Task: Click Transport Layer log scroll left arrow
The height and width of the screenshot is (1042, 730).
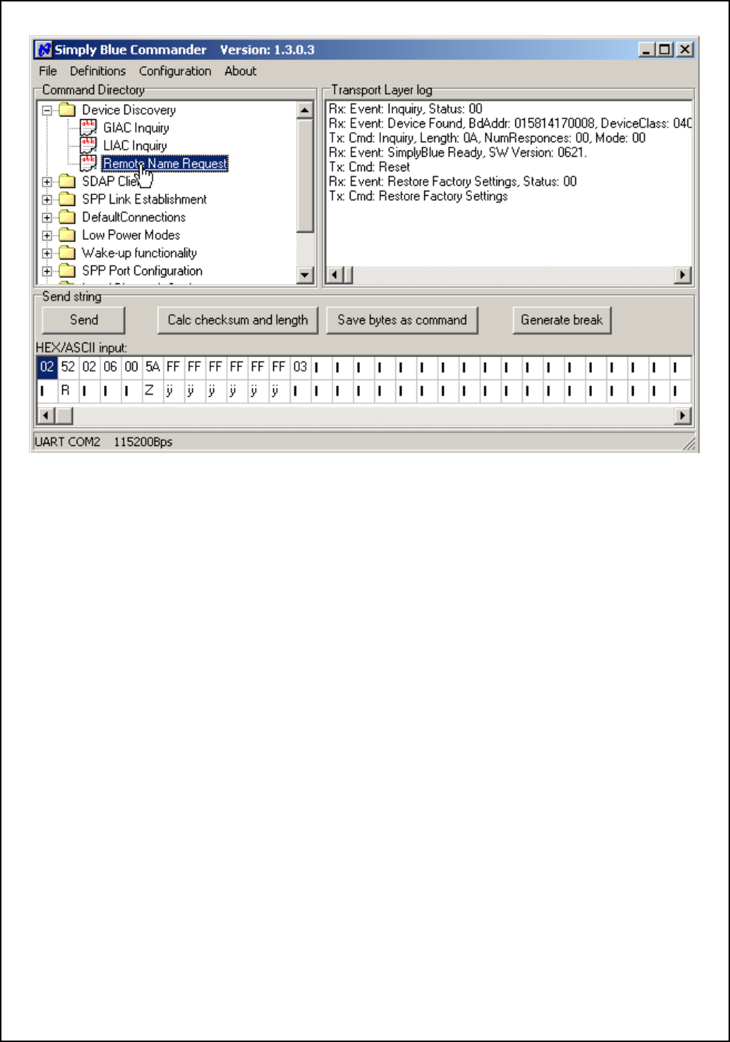Action: click(x=334, y=275)
